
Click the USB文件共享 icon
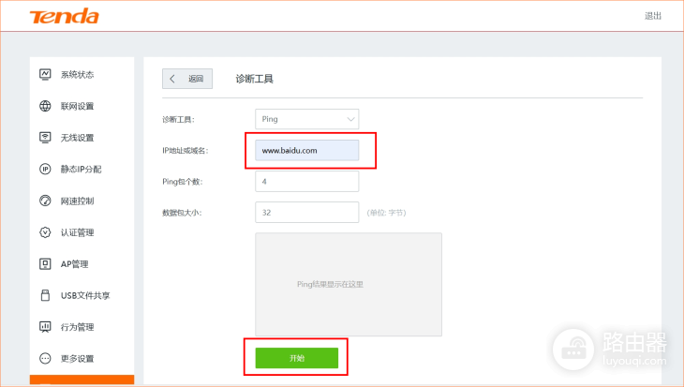point(45,295)
